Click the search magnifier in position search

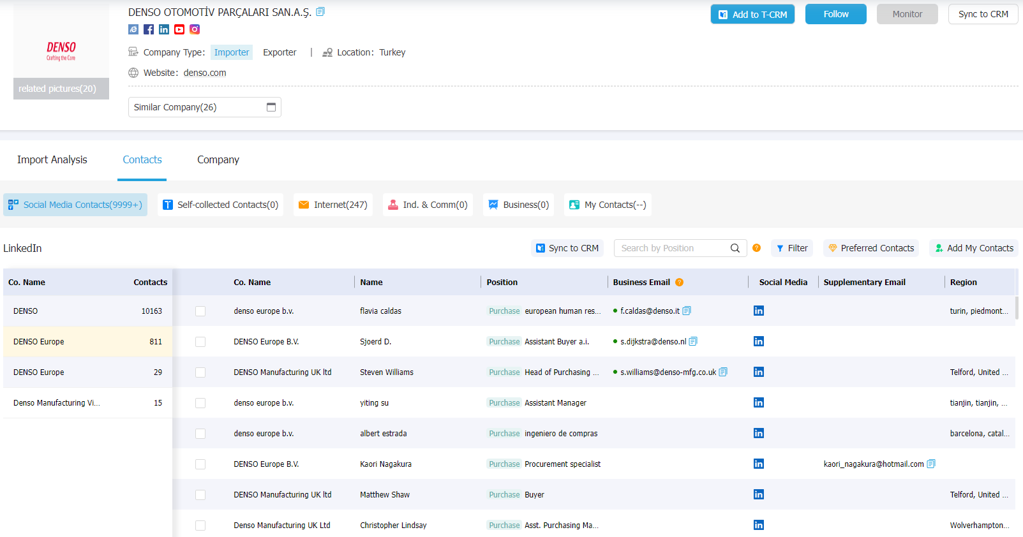tap(735, 248)
